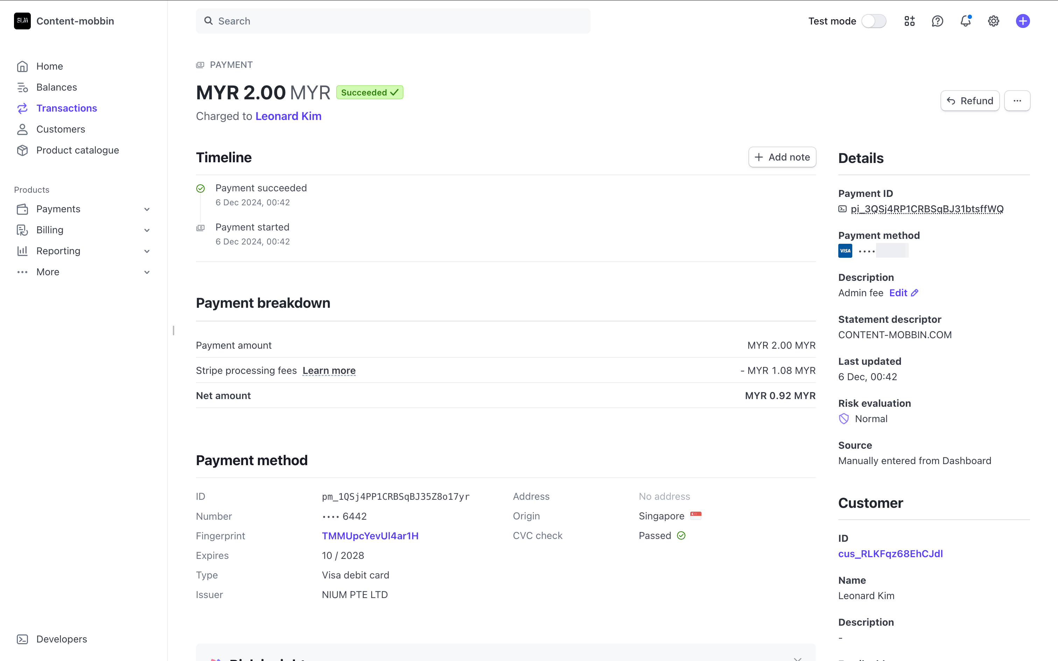Click the pencil edit icon beside Admin fee
The width and height of the screenshot is (1058, 661).
915,293
